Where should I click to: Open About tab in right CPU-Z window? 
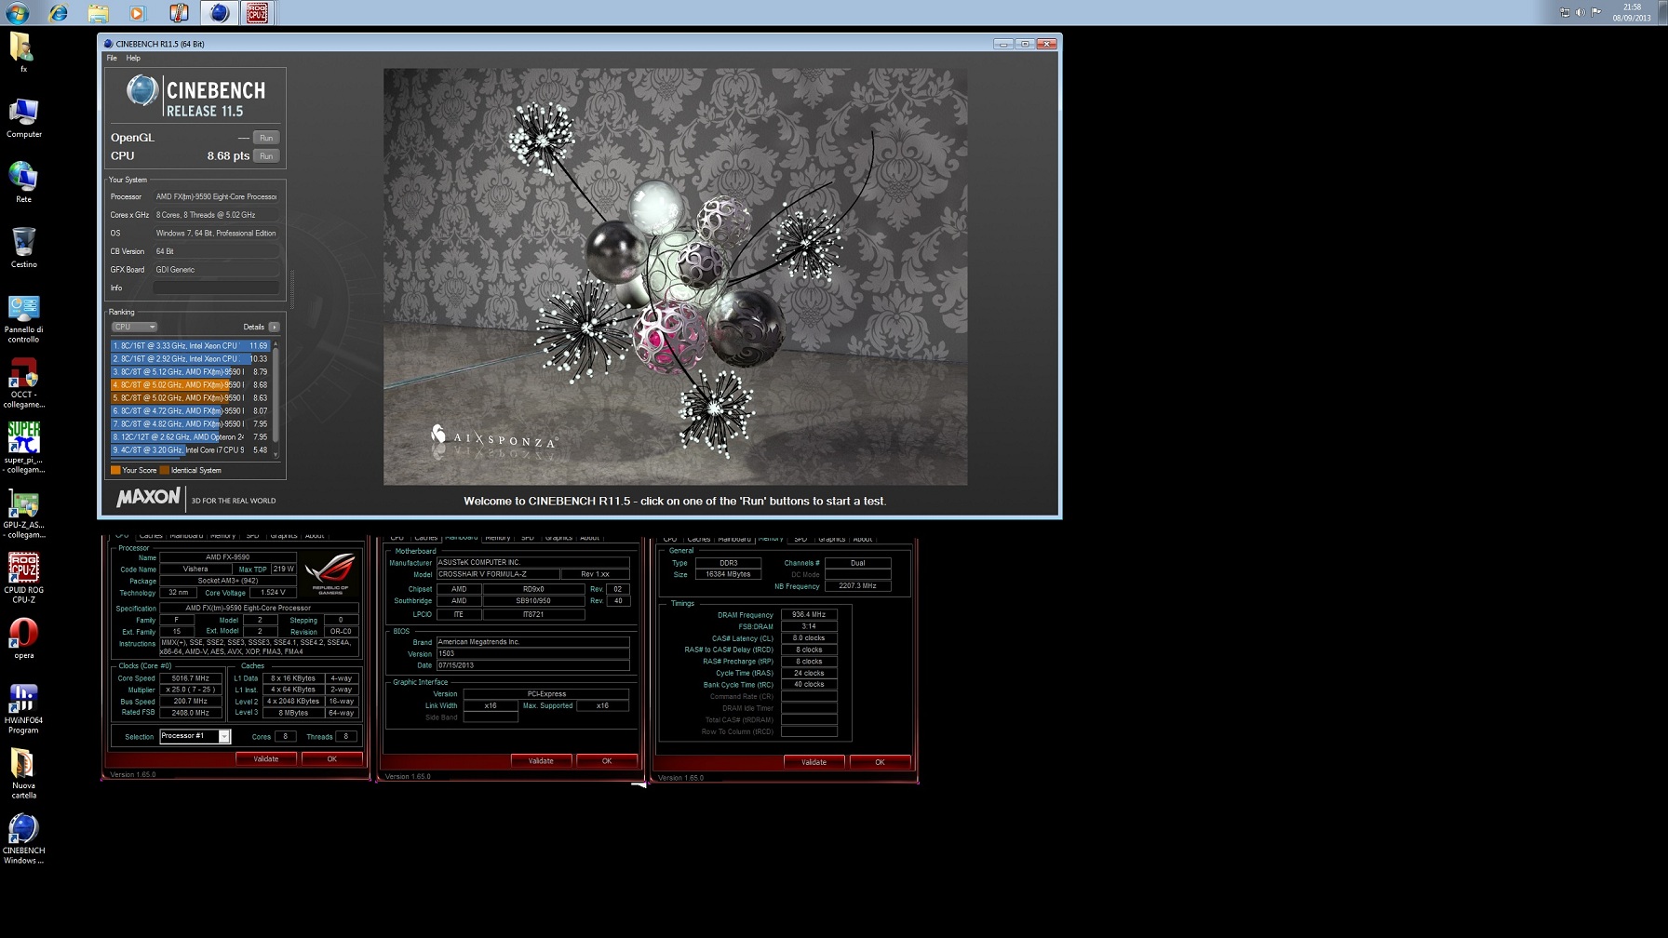click(863, 539)
